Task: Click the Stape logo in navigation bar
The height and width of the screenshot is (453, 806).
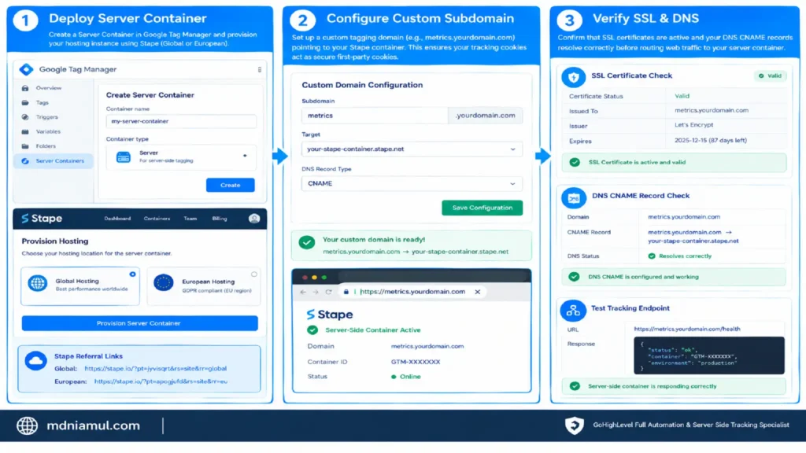Action: click(42, 219)
